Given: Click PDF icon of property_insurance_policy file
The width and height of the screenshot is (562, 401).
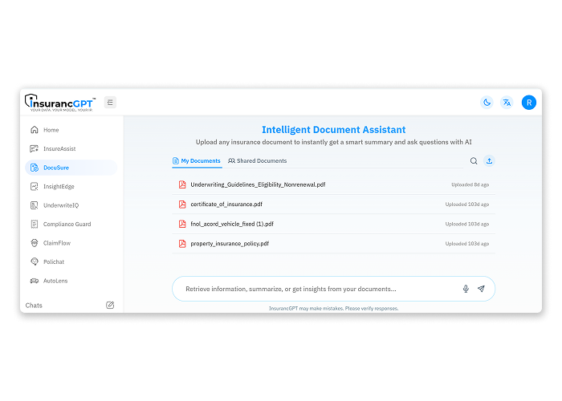Looking at the screenshot, I should tap(182, 244).
